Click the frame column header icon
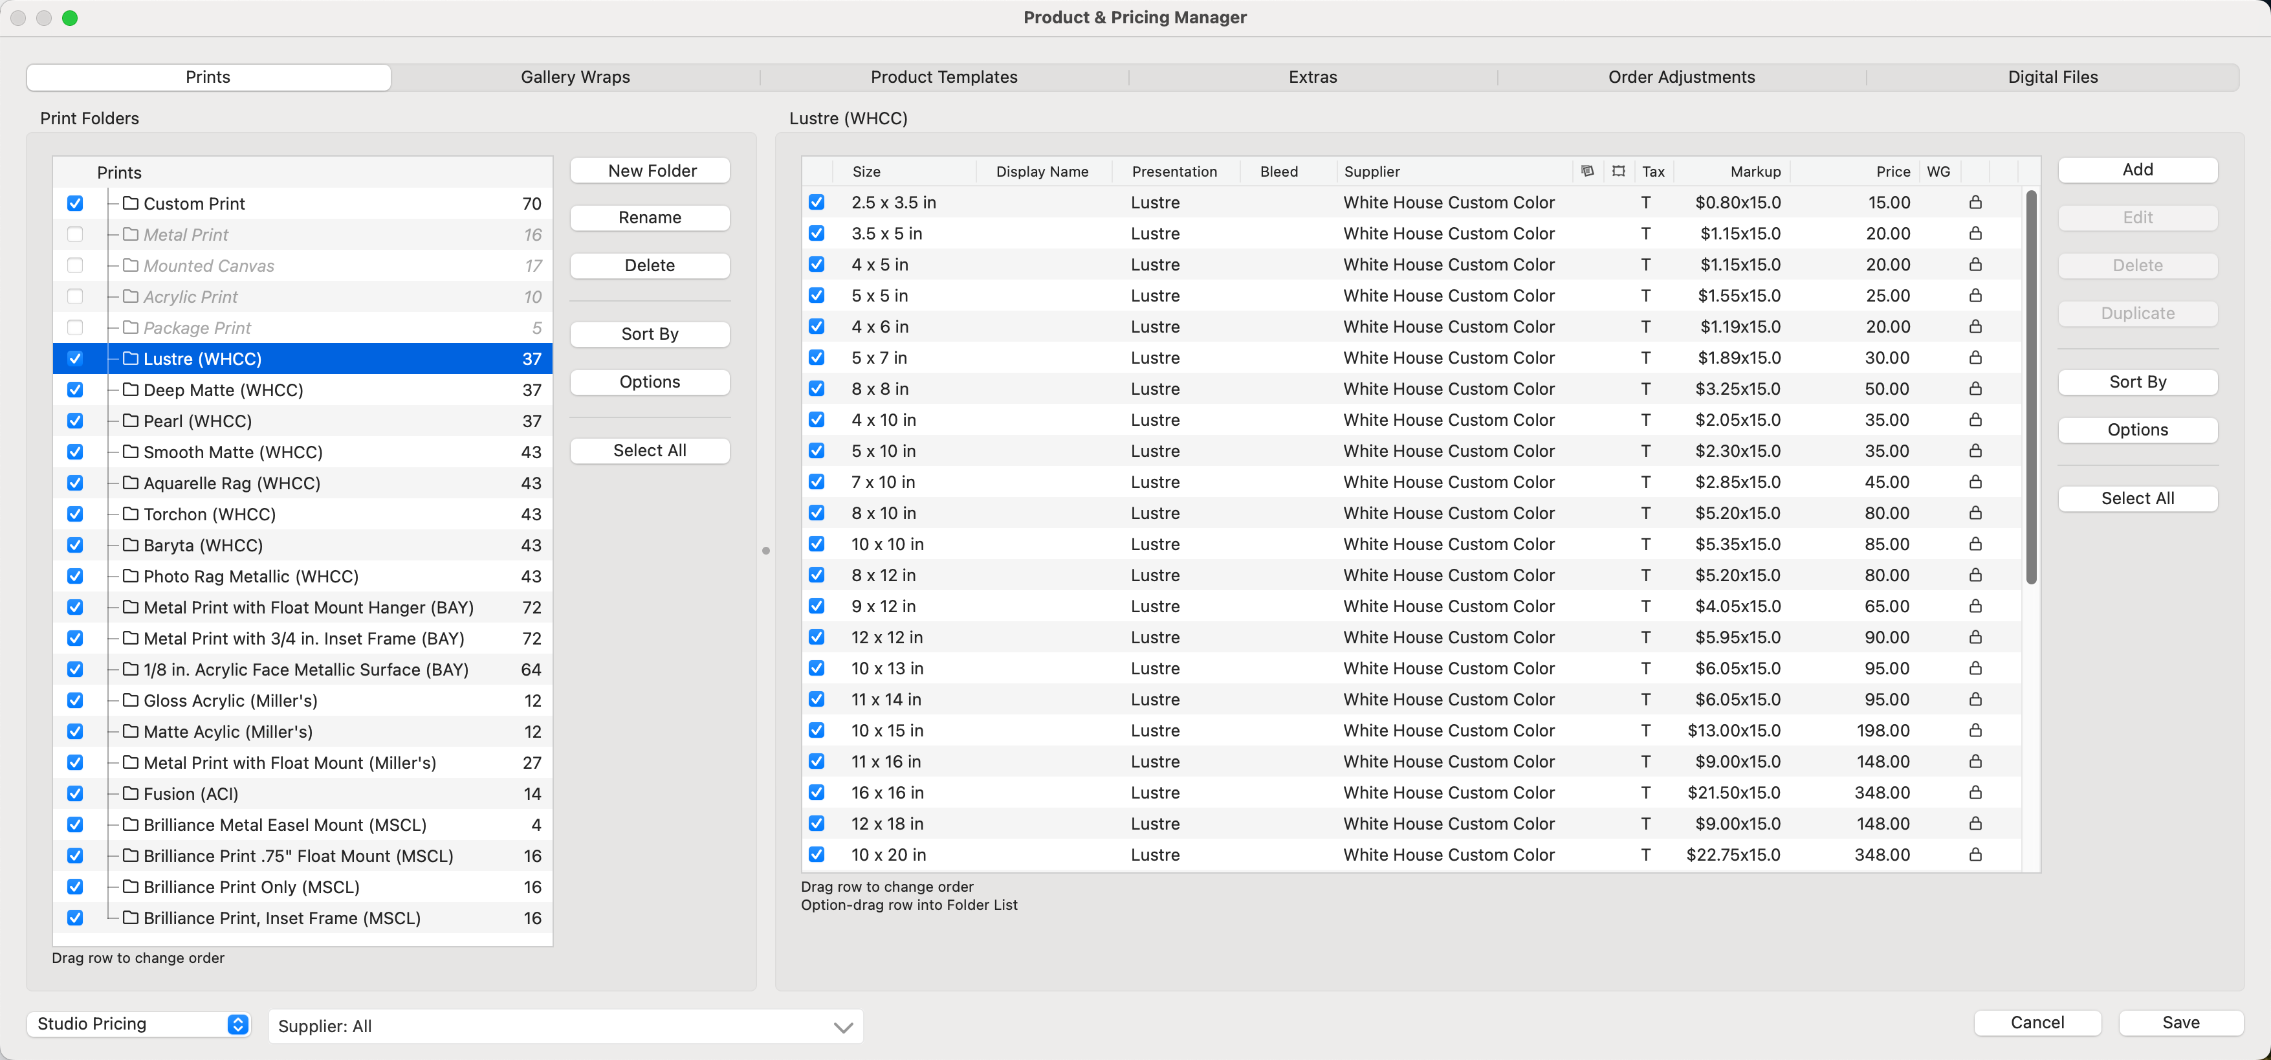2271x1060 pixels. pos(1619,171)
